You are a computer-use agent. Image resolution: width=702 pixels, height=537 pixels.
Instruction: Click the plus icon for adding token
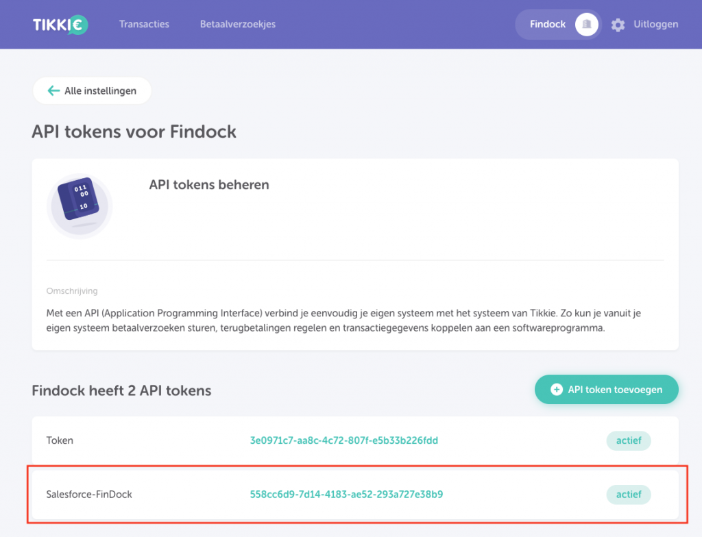tap(557, 390)
